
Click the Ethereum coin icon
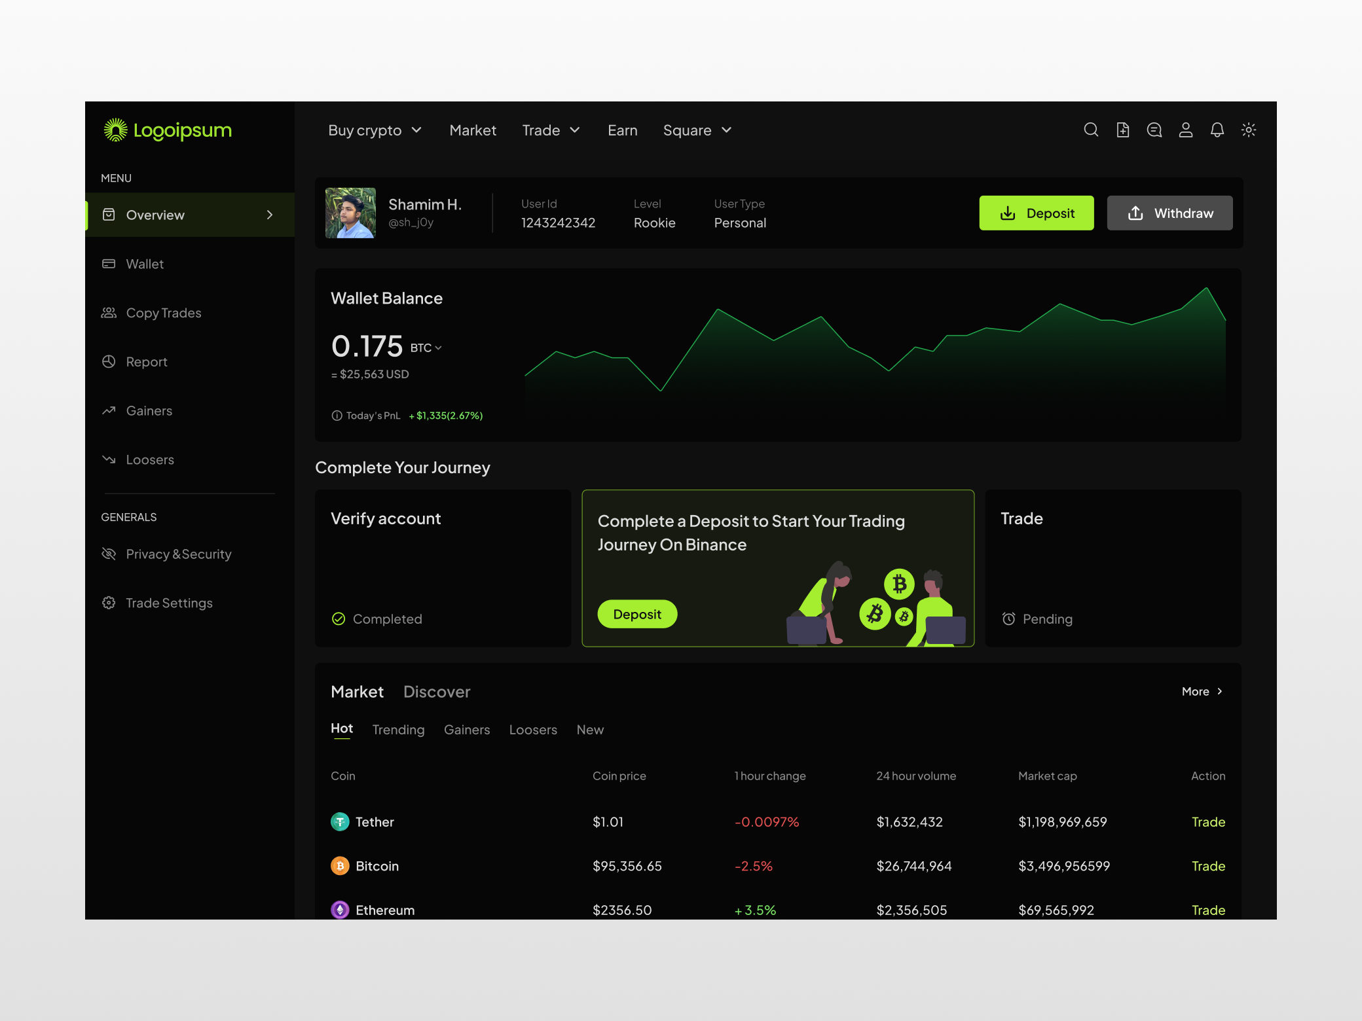click(340, 910)
